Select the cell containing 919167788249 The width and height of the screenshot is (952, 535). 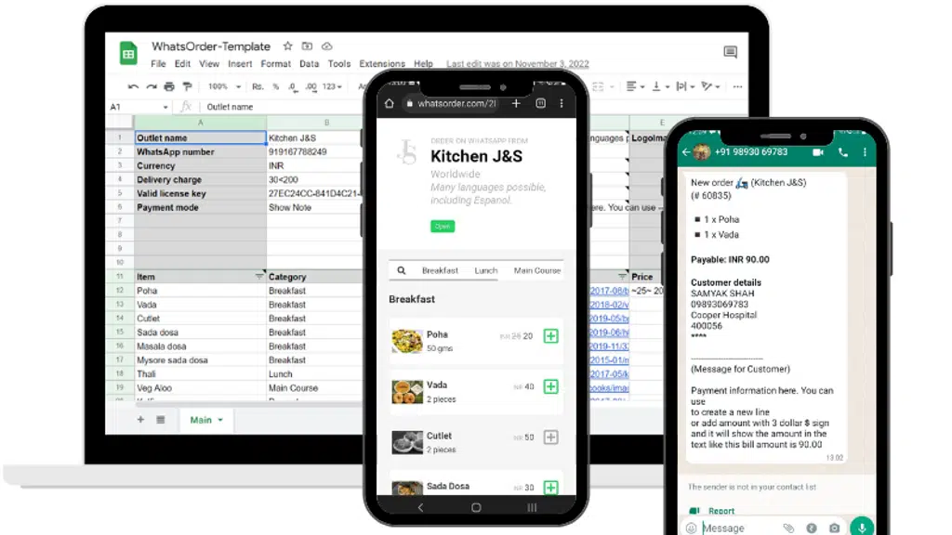click(x=314, y=151)
